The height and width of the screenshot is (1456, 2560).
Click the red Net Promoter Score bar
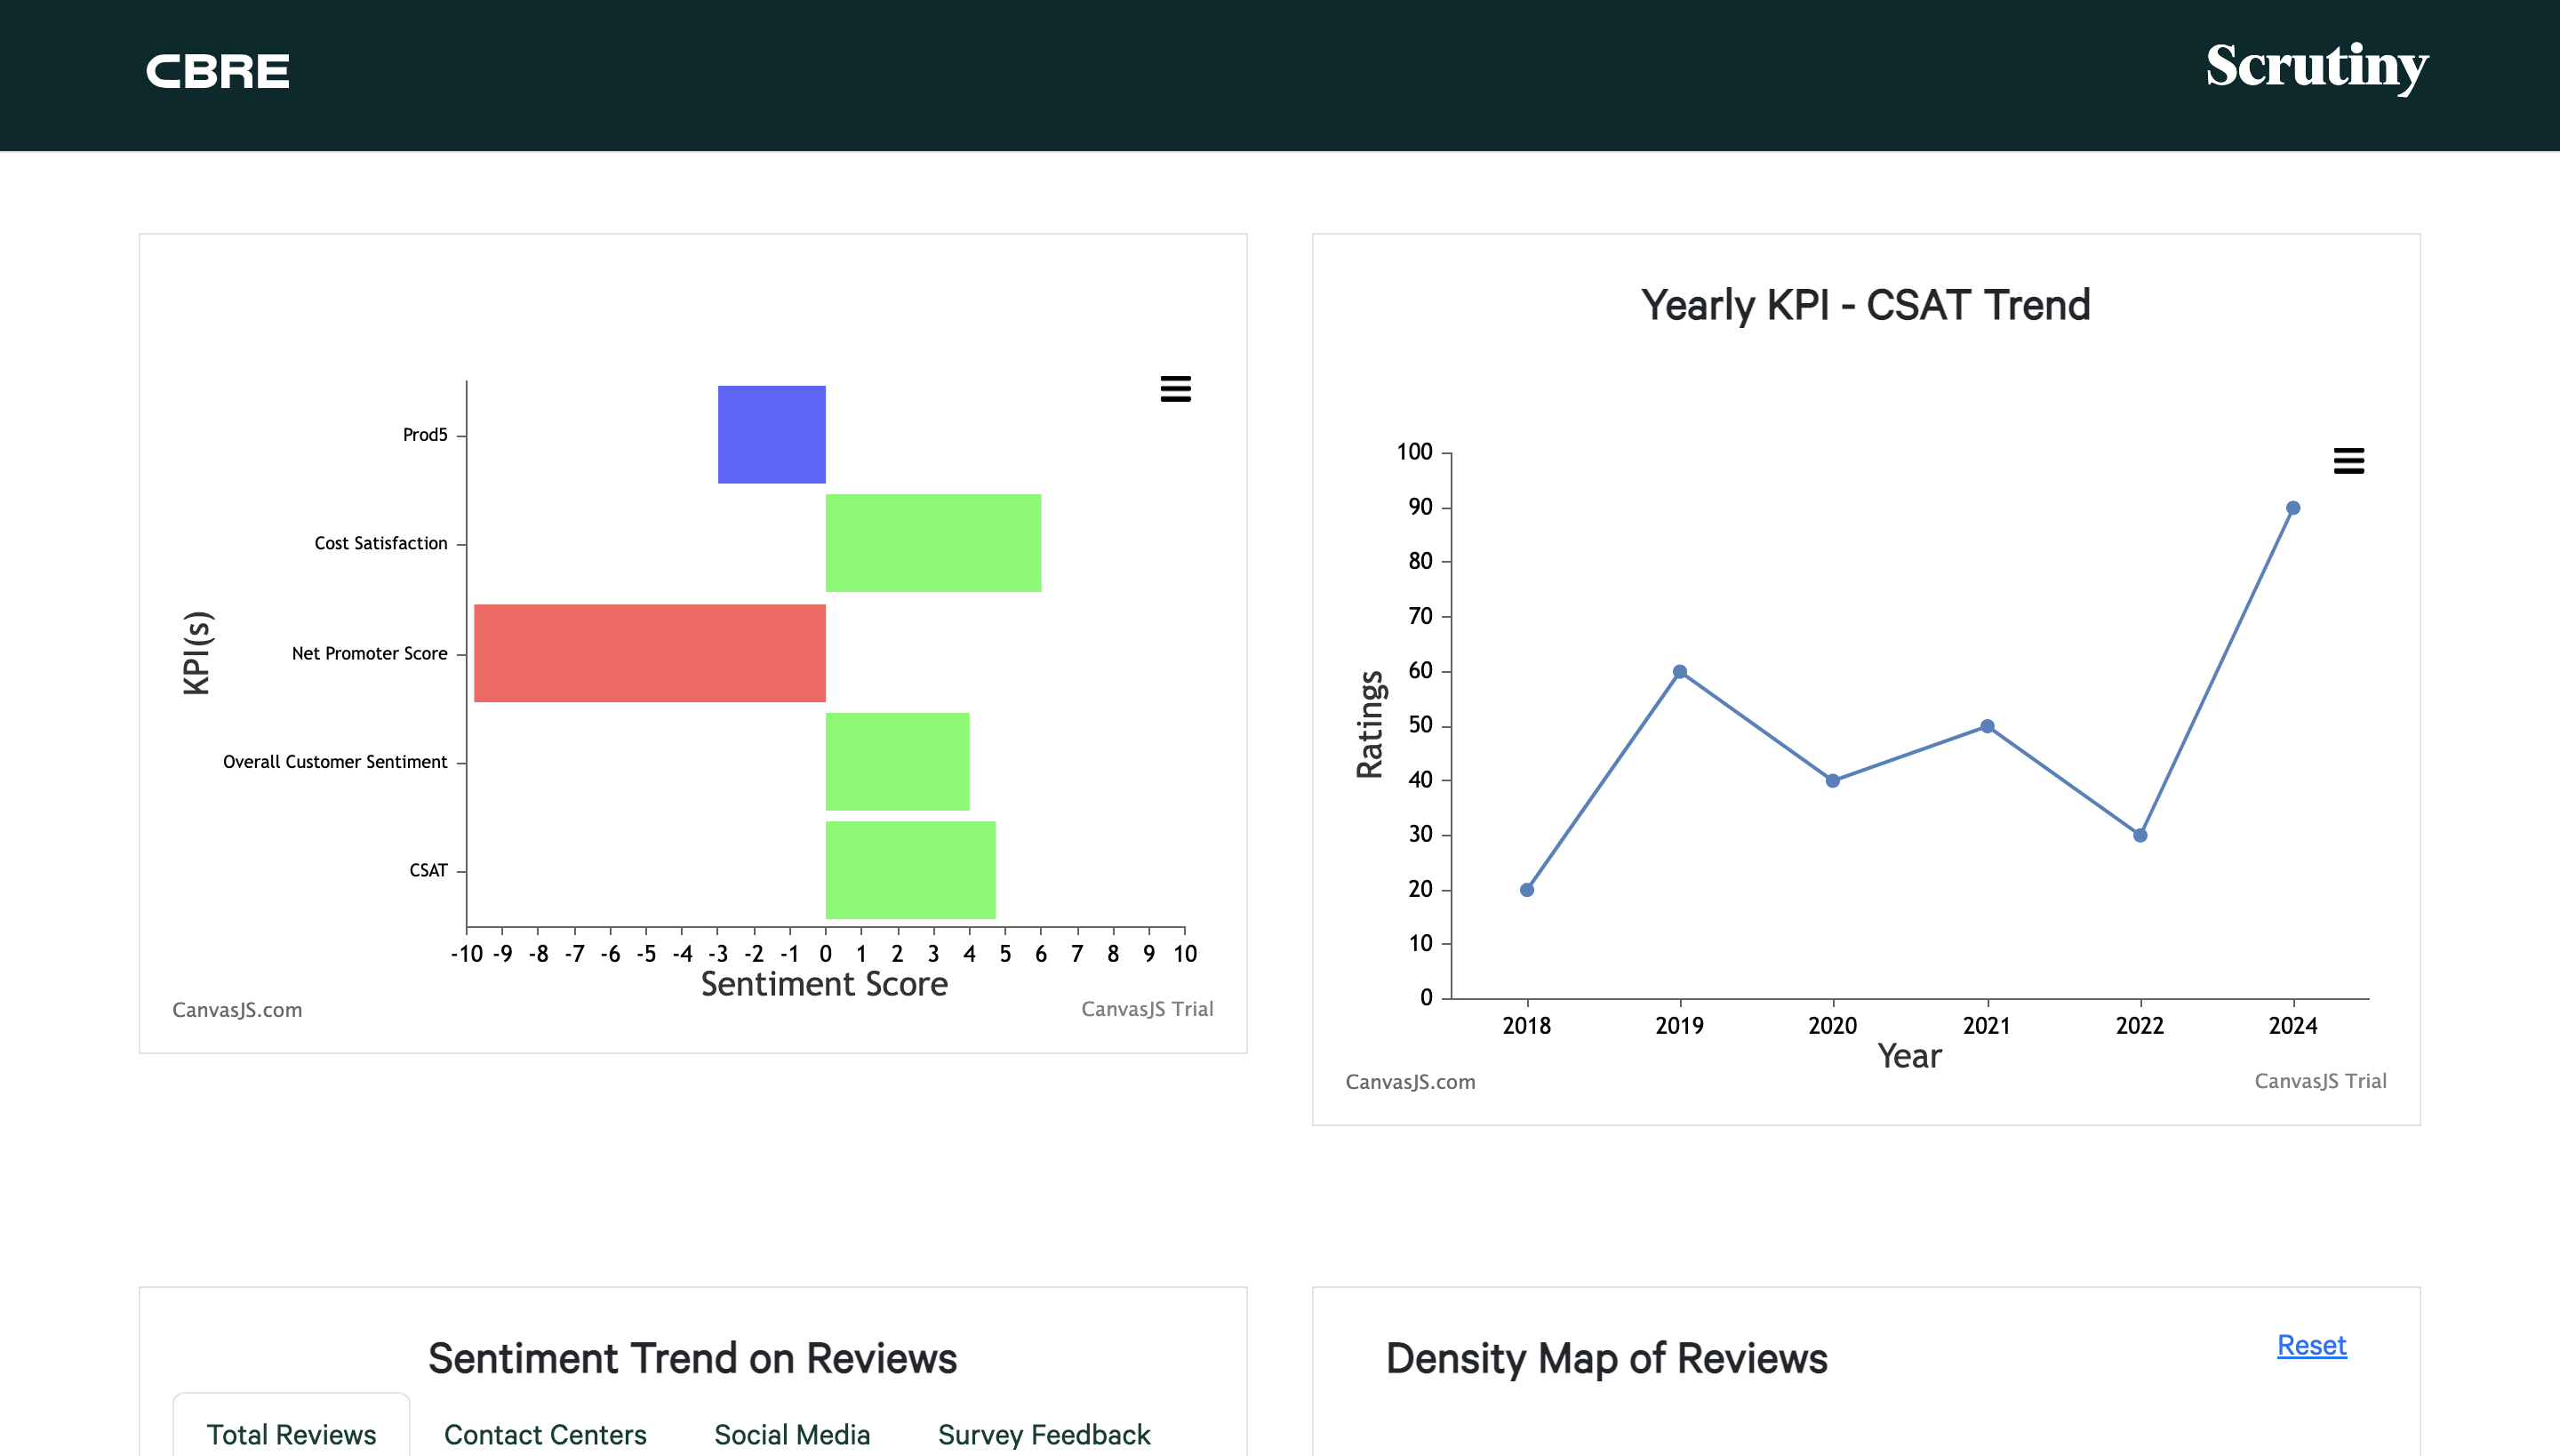click(x=649, y=653)
